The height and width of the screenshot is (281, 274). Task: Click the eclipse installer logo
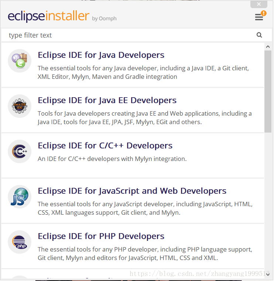click(48, 16)
